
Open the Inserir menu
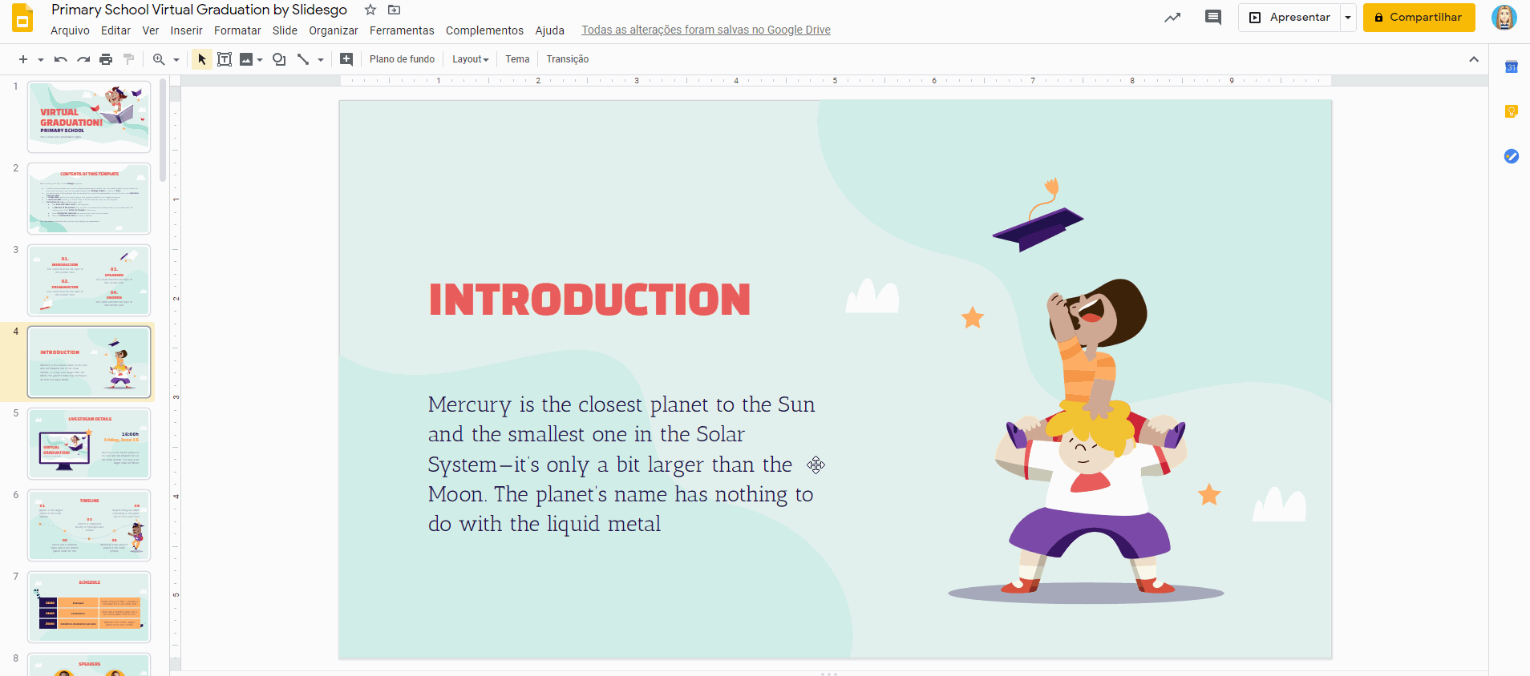coord(186,30)
